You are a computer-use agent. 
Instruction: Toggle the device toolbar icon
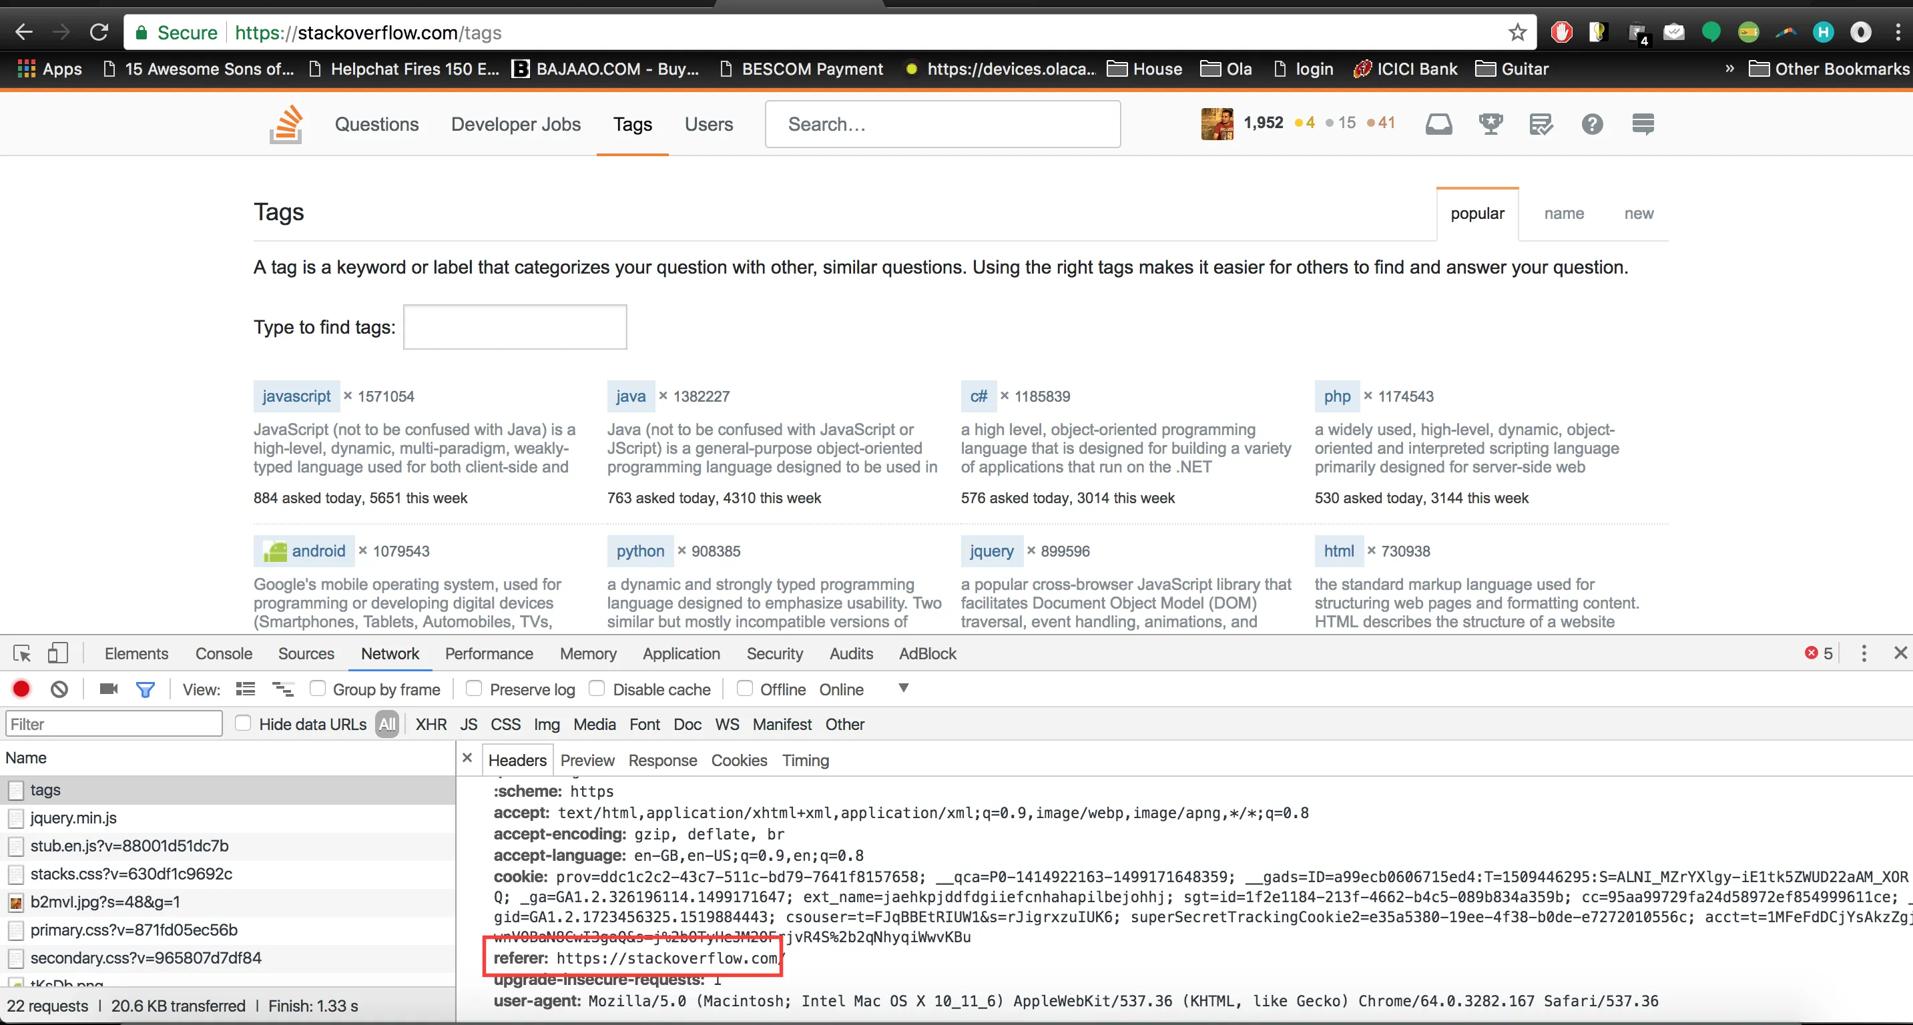coord(57,653)
